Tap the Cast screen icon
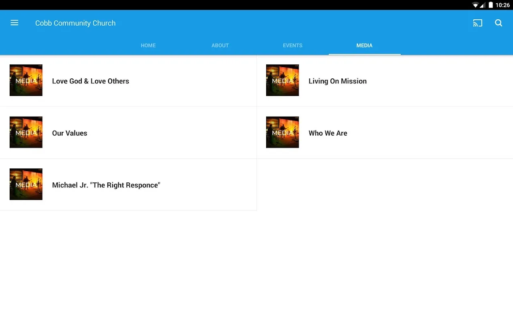513x320 pixels. 477,23
